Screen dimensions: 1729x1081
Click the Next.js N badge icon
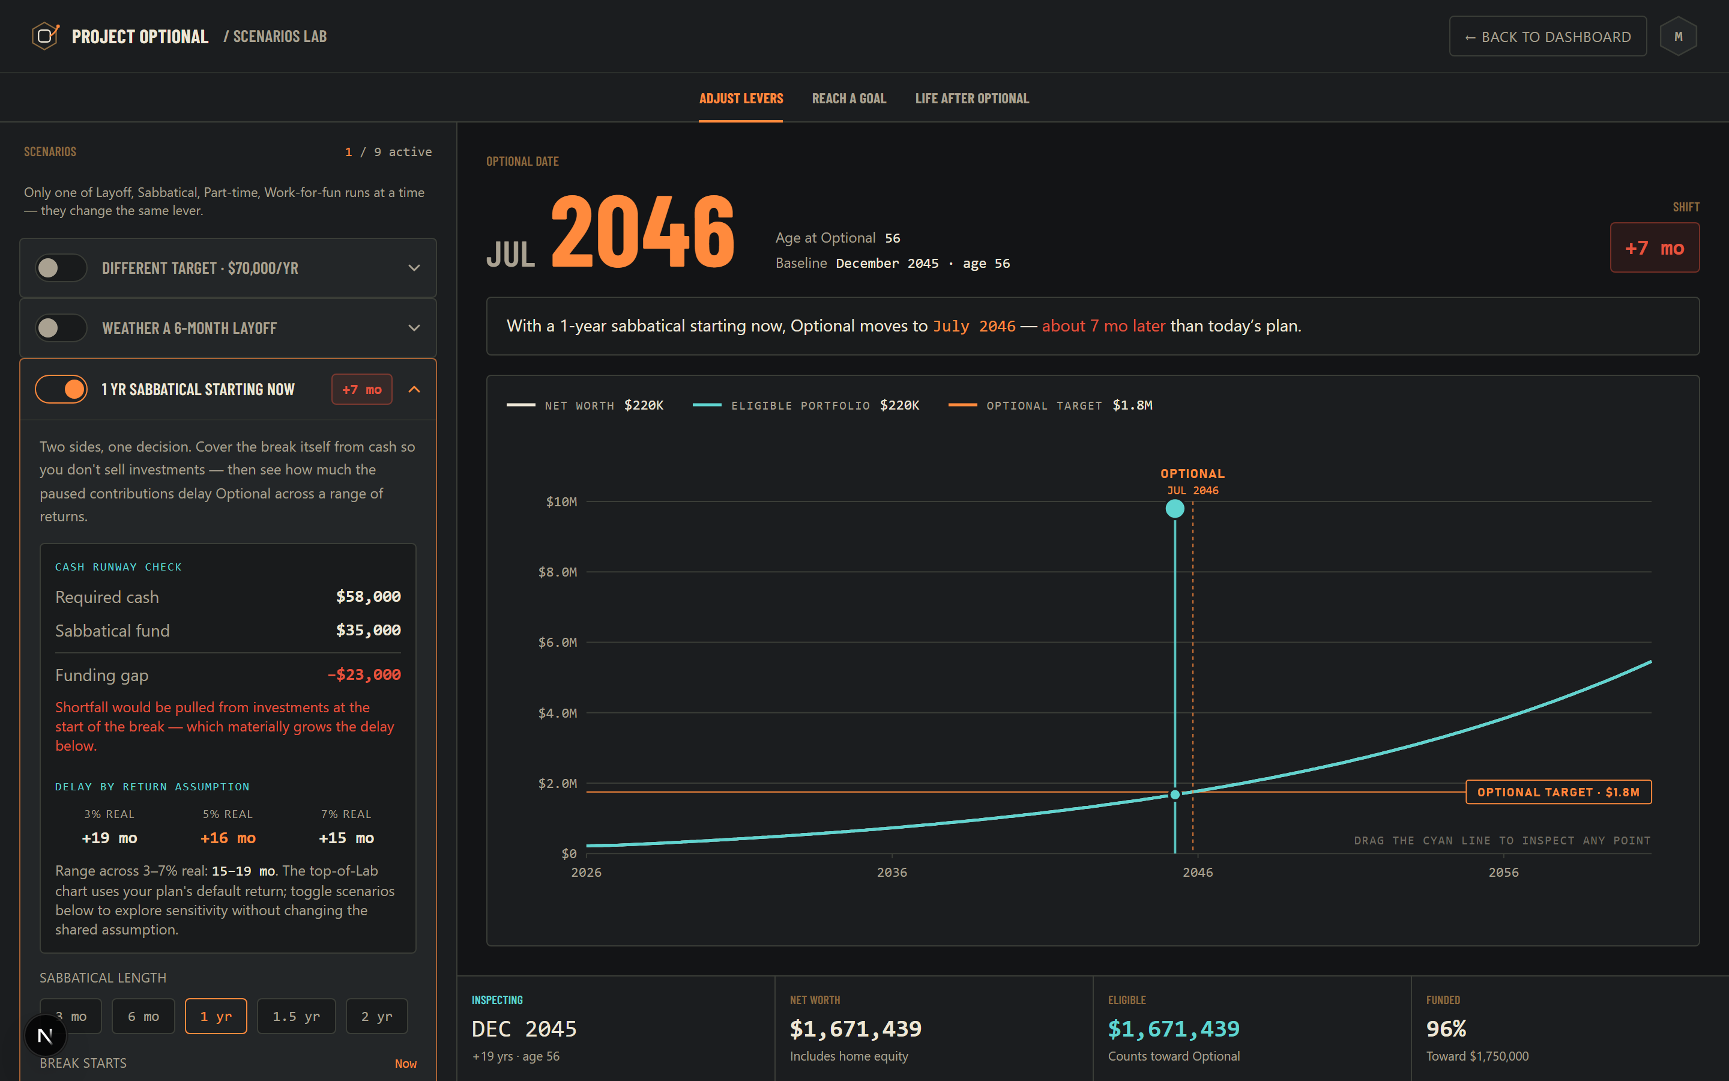[x=45, y=1035]
